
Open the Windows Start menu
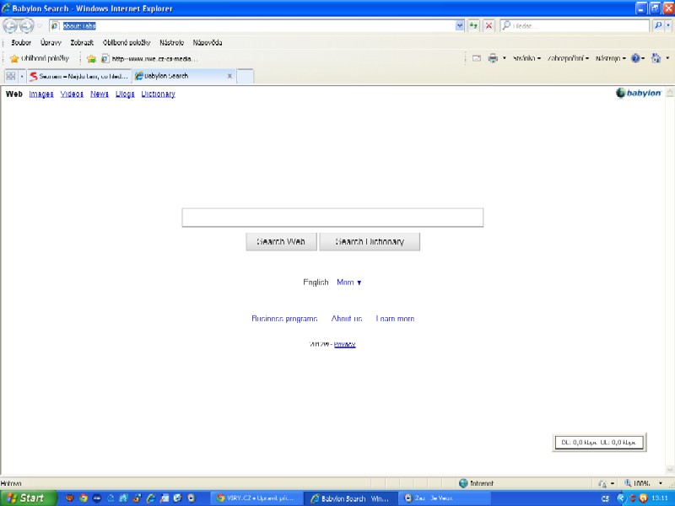coord(28,498)
